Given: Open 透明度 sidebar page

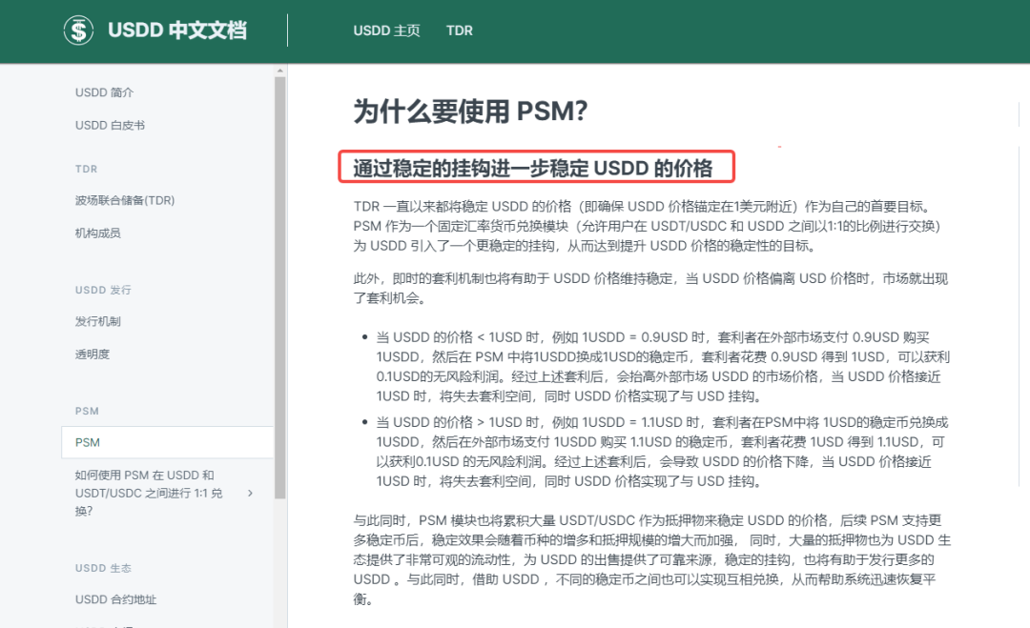Looking at the screenshot, I should click(93, 355).
